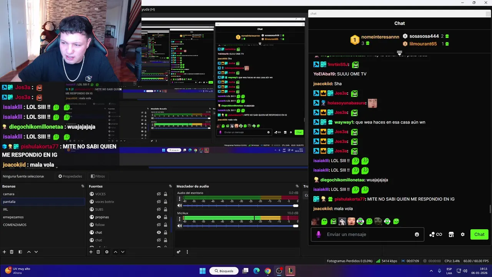492x277 pixels.
Task: Open Mic/Aux three-dot options menu
Action: pos(180,219)
